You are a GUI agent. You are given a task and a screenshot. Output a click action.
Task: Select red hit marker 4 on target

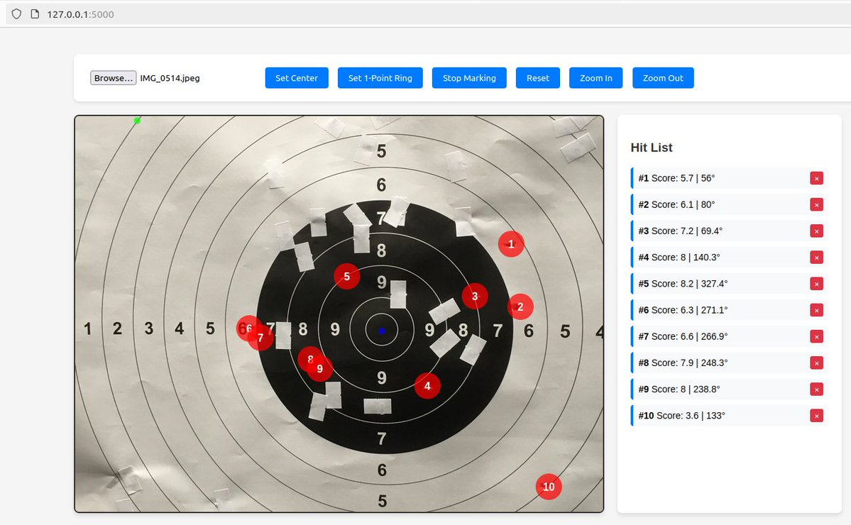(427, 386)
